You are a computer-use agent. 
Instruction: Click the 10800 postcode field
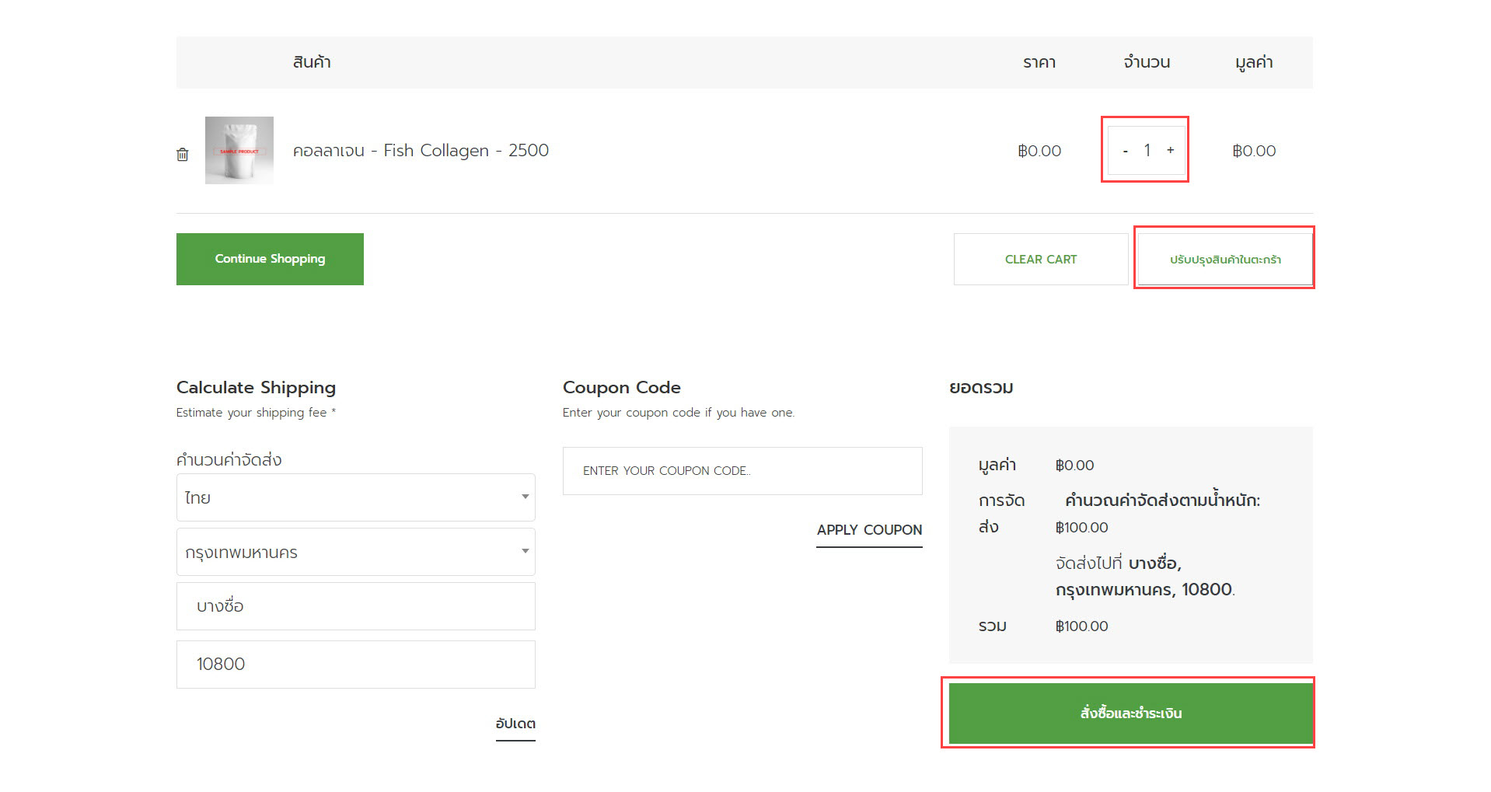pos(355,664)
